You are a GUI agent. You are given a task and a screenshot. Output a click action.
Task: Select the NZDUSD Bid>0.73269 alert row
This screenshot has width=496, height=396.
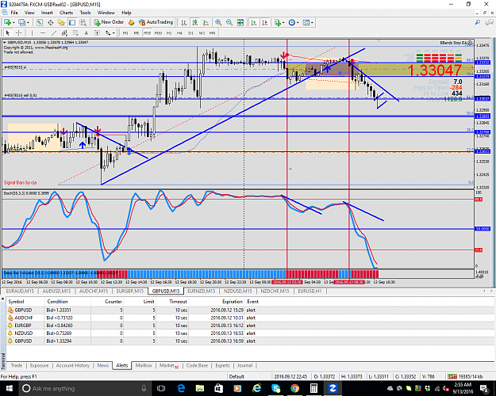click(250, 333)
